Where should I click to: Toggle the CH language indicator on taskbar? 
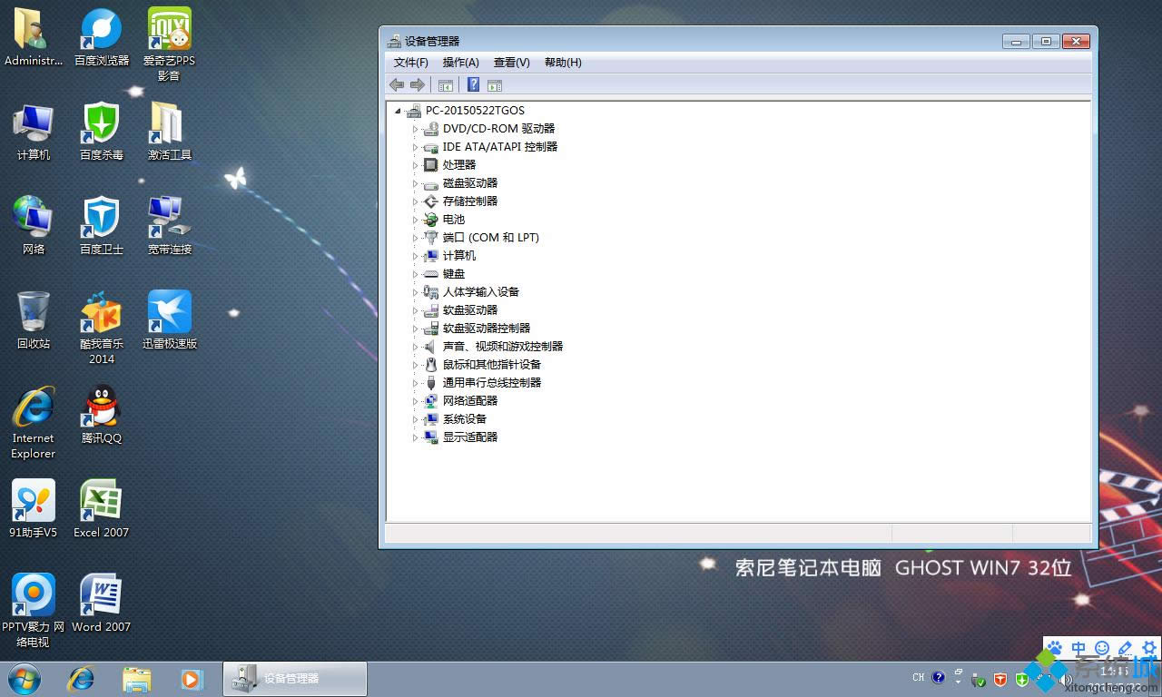919,677
